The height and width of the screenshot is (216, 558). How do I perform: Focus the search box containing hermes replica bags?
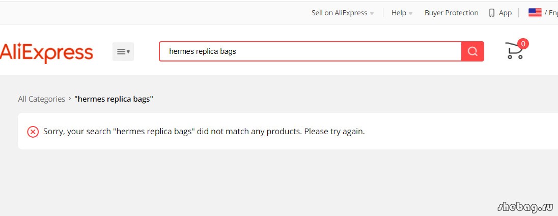point(311,51)
